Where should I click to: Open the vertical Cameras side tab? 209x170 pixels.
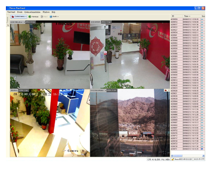pyautogui.click(x=7, y=21)
